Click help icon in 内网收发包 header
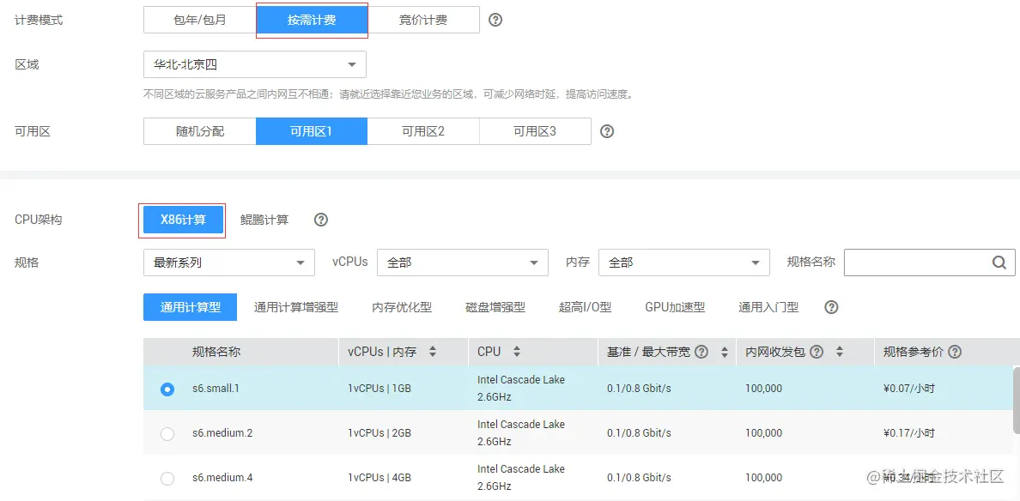1020x501 pixels. pyautogui.click(x=817, y=352)
